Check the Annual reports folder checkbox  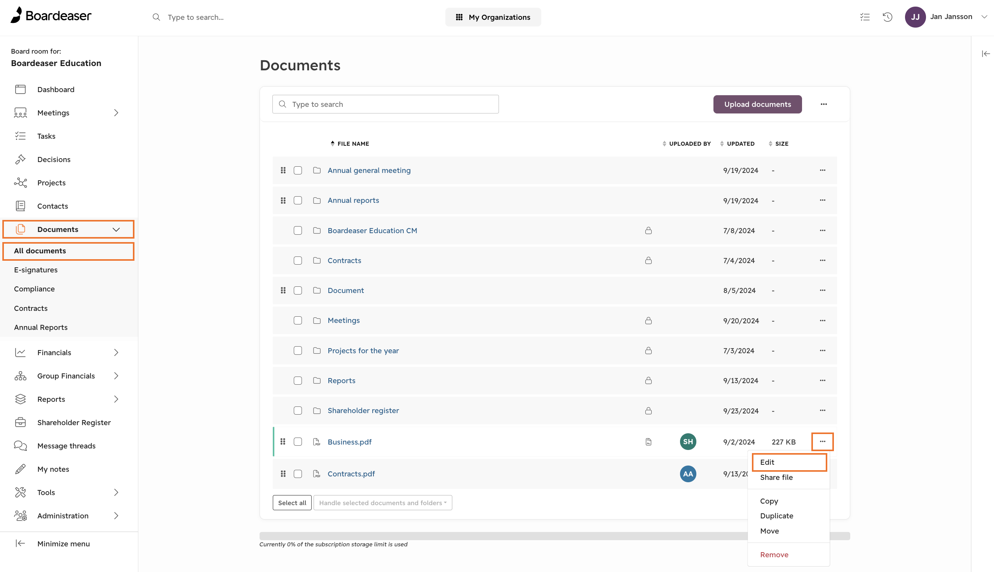pos(298,201)
